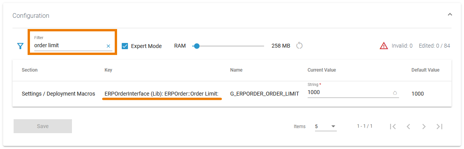This screenshot has width=464, height=149.
Task: Jump to the last page of items
Action: pos(439,126)
